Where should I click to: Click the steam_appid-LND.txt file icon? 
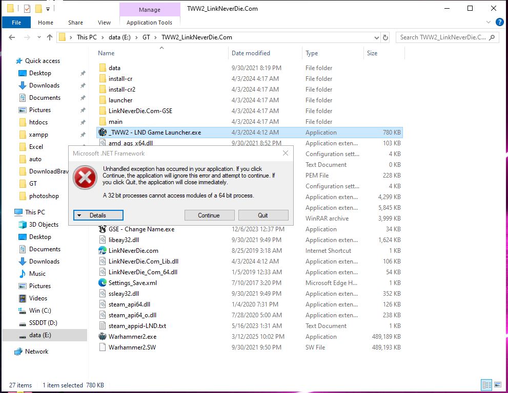[x=103, y=326]
